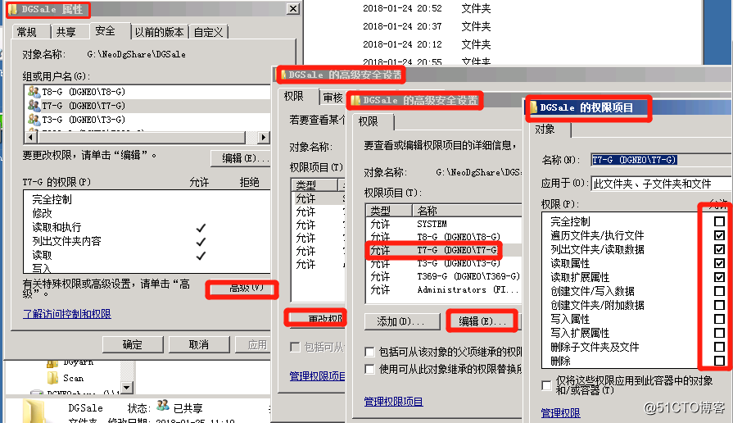Click the locked DGyarn folder icon
This screenshot has height=423, width=733.
(52, 363)
